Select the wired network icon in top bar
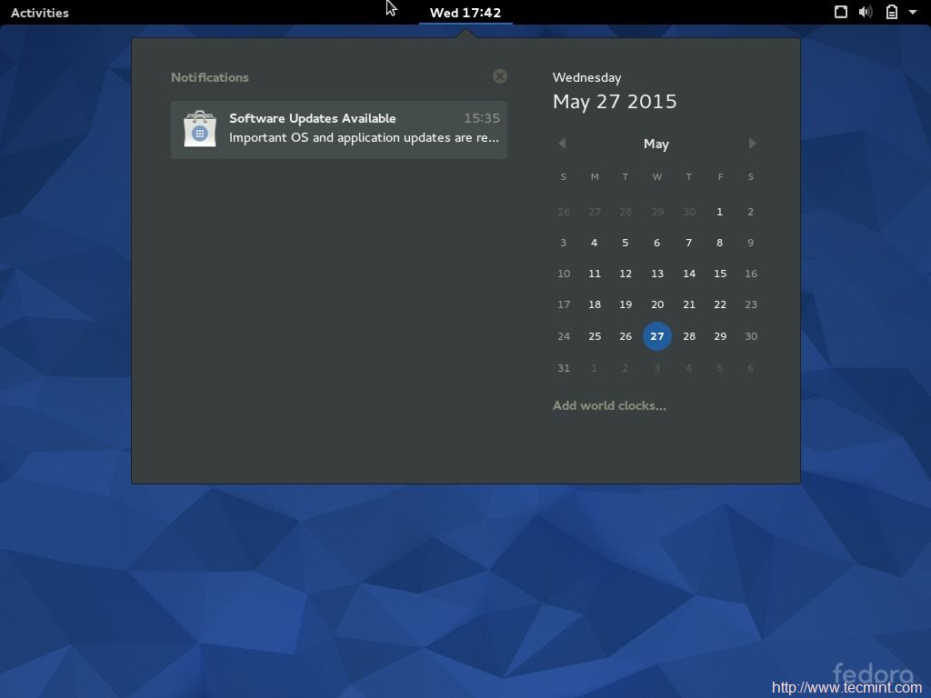Viewport: 931px width, 698px height. (840, 12)
